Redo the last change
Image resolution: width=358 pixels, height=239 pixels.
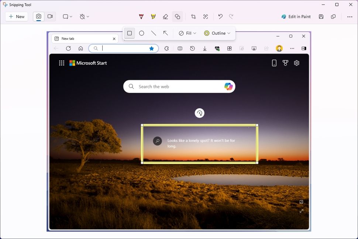[231, 17]
